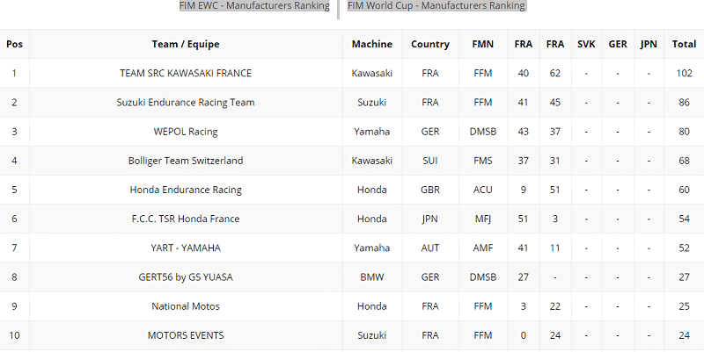Click the SVK column header

(x=586, y=44)
